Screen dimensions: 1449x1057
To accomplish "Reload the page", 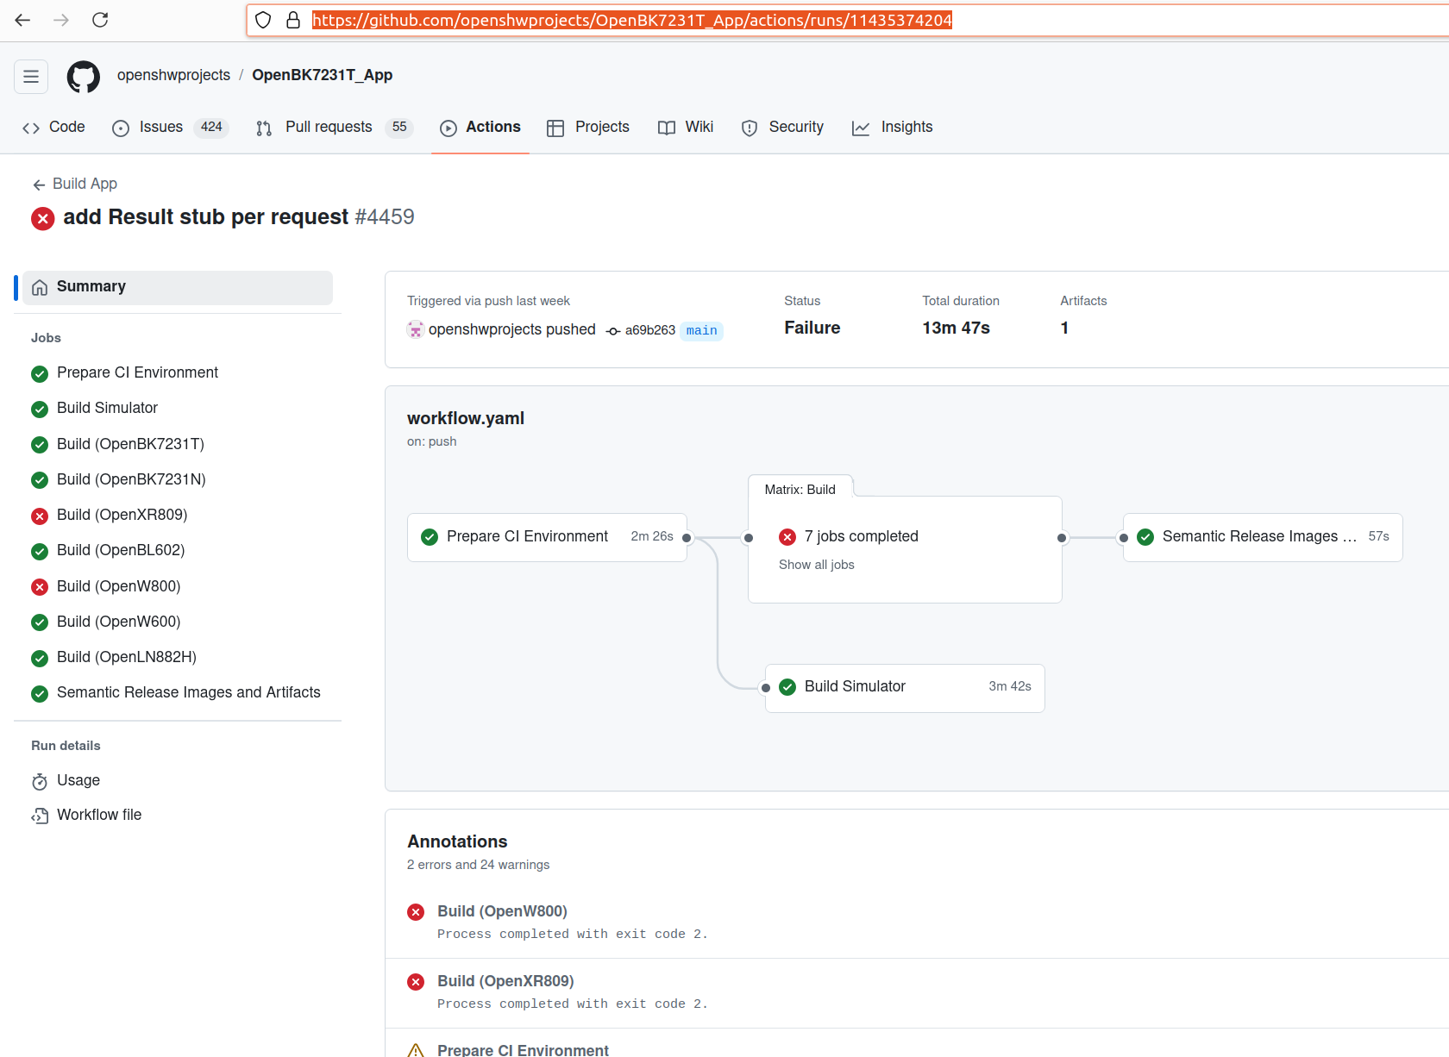I will [100, 20].
